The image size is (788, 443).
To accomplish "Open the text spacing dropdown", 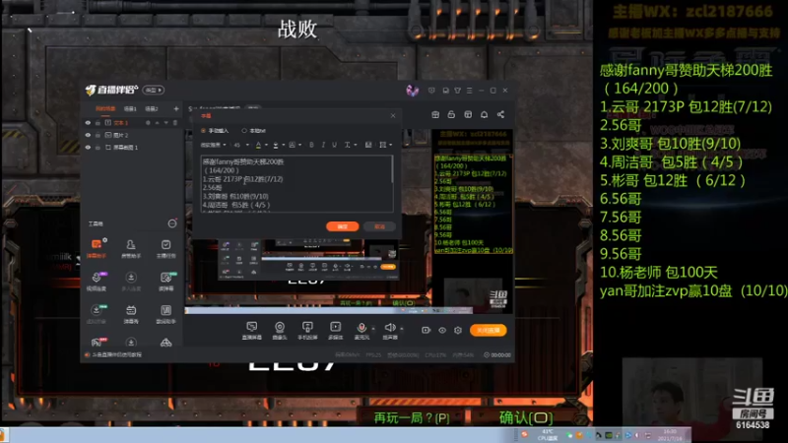I will 351,145.
